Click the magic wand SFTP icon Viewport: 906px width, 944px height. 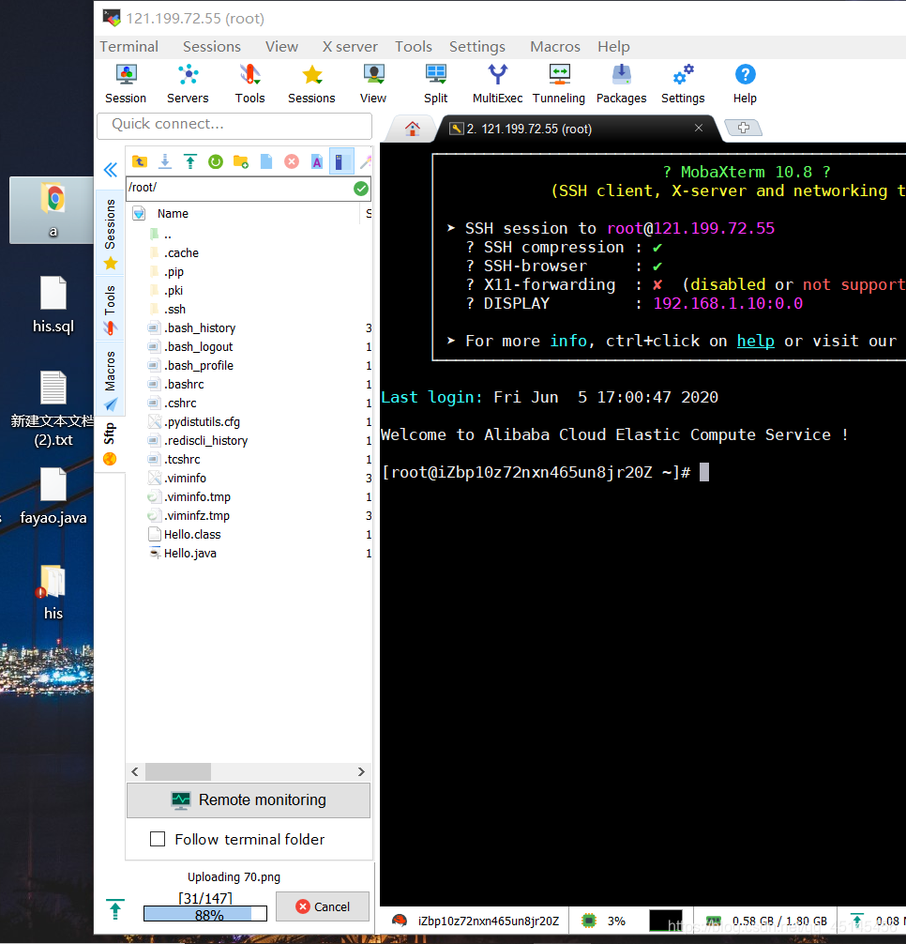pos(365,161)
